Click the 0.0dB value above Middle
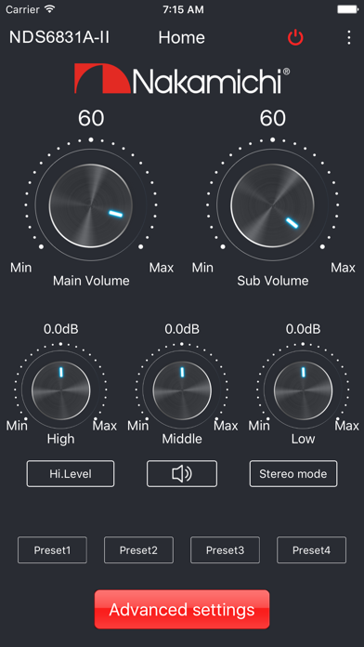This screenshot has height=647, width=364. 182,329
